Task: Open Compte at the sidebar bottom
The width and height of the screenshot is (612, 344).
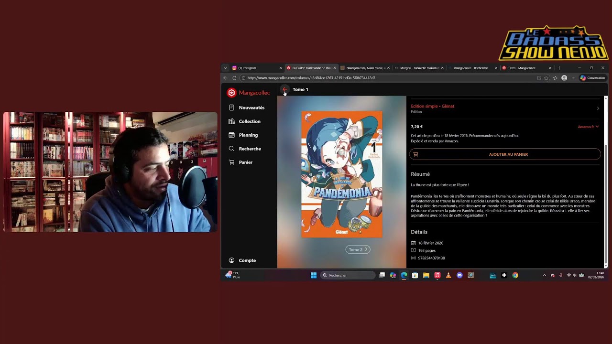Action: (242, 260)
